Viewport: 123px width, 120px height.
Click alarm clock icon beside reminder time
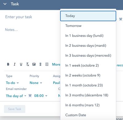pos(30,96)
